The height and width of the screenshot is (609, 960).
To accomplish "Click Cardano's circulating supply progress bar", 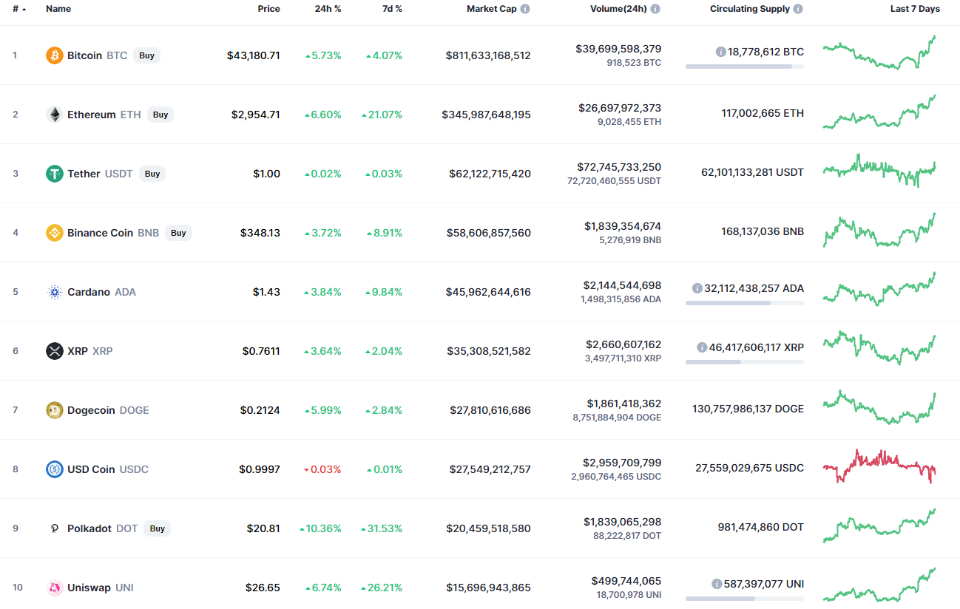I will 745,303.
